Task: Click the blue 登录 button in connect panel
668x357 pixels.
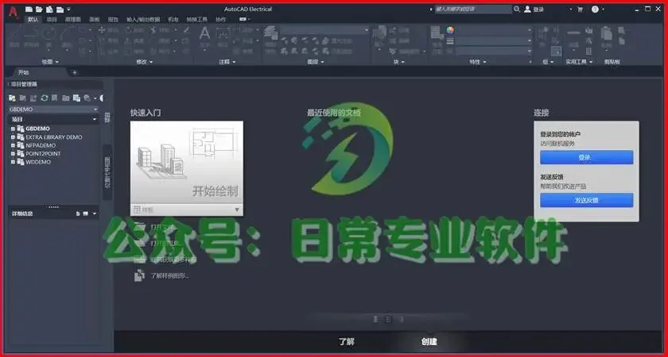Action: pyautogui.click(x=587, y=157)
